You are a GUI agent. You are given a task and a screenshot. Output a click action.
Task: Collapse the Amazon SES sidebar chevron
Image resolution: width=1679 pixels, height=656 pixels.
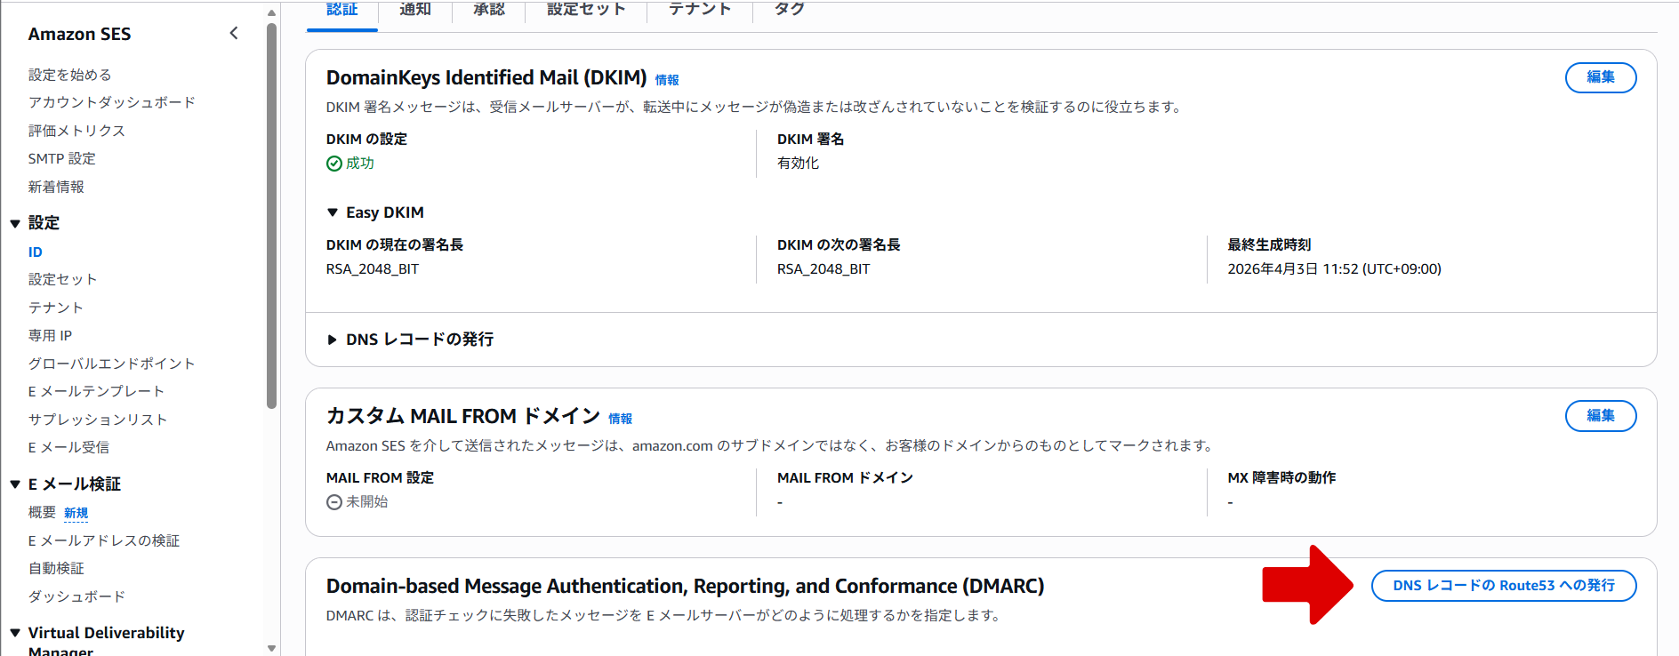tap(234, 34)
